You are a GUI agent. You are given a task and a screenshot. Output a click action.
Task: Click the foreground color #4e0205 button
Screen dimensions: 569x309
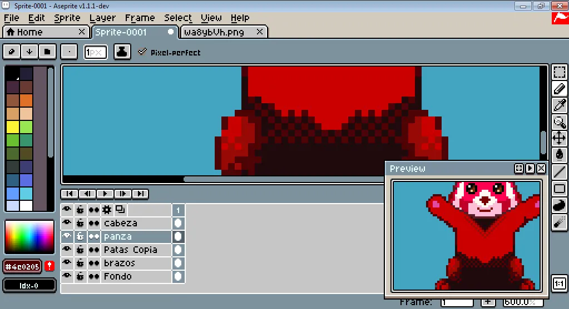click(22, 267)
